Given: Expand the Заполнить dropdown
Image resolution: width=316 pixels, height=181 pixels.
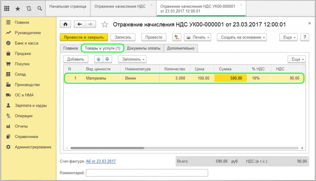Looking at the screenshot, I should click(132, 59).
